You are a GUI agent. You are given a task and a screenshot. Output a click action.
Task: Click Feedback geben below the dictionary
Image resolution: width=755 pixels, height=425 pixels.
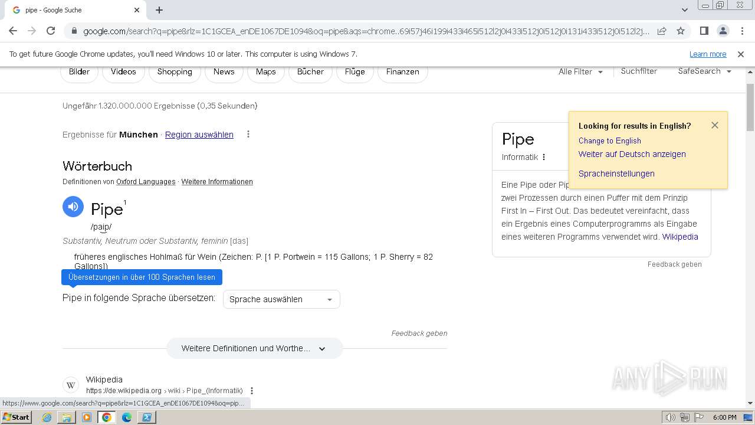pyautogui.click(x=419, y=334)
